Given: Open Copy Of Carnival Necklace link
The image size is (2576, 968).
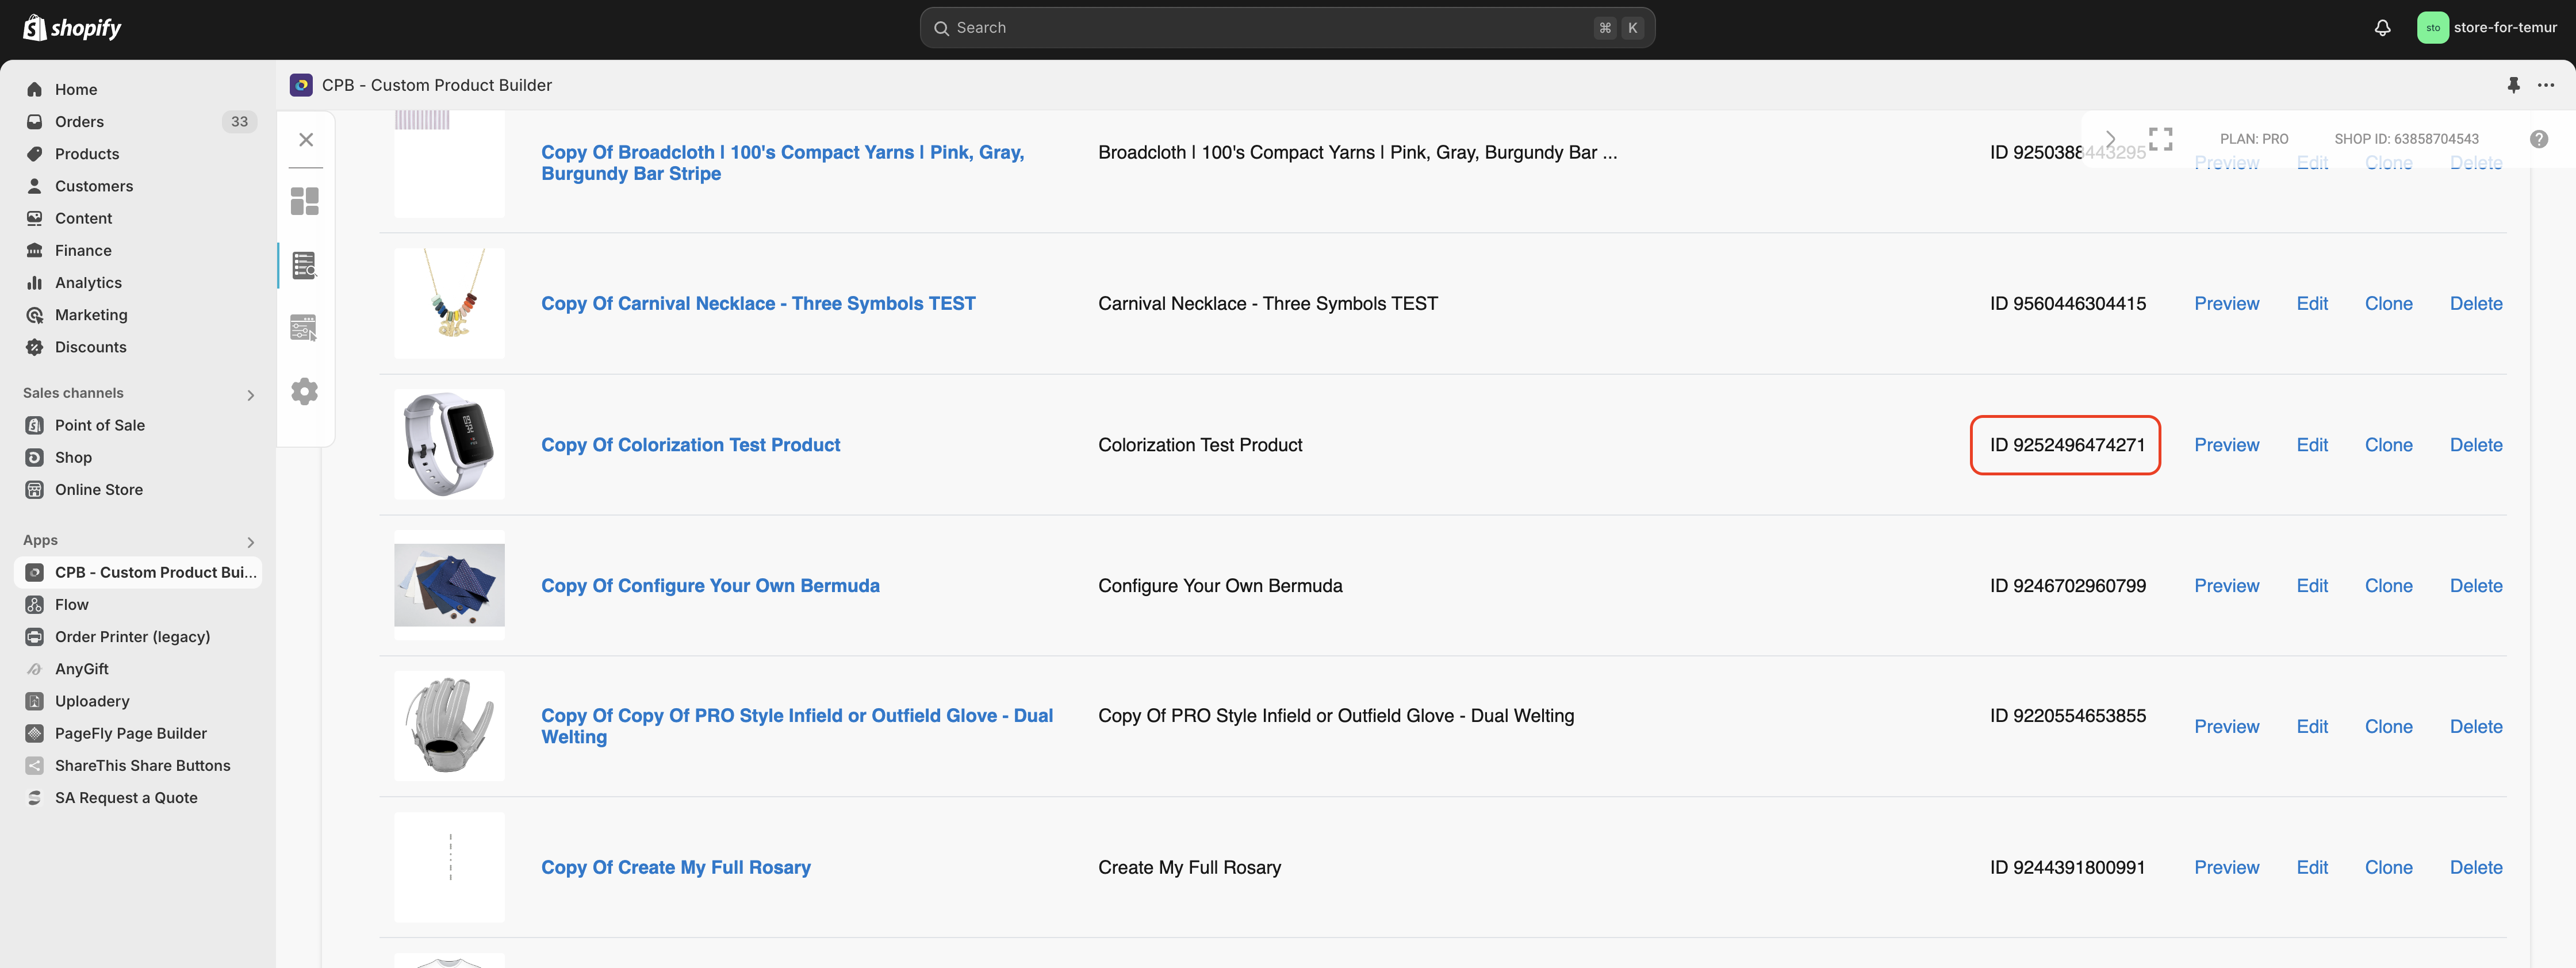Looking at the screenshot, I should 758,303.
